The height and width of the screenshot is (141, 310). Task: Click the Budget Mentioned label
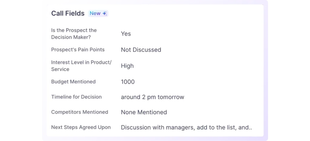[x=73, y=82]
